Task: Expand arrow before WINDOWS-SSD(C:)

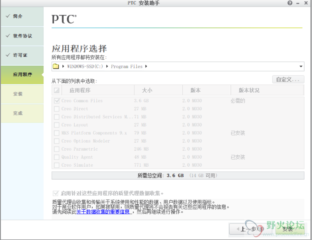Action: [x=63, y=66]
